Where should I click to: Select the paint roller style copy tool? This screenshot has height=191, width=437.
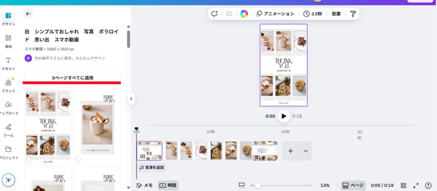pos(353,14)
